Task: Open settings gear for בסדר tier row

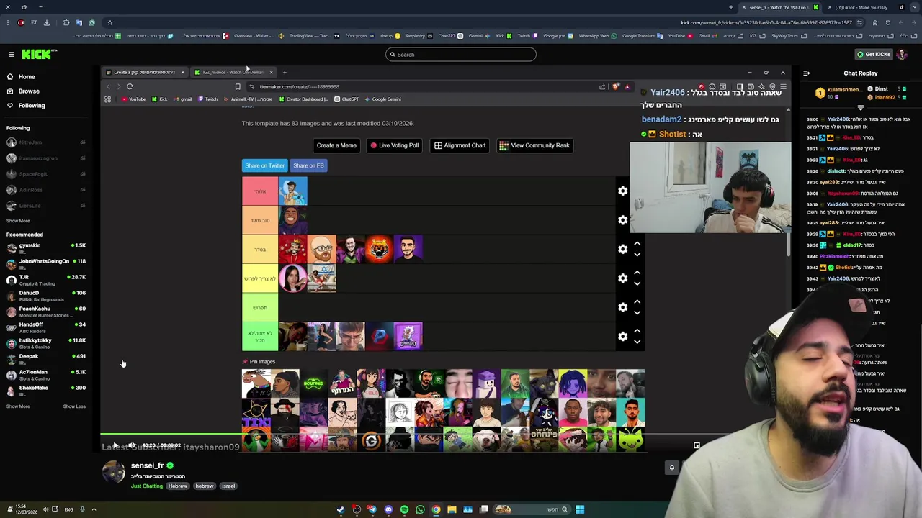Action: 622,249
